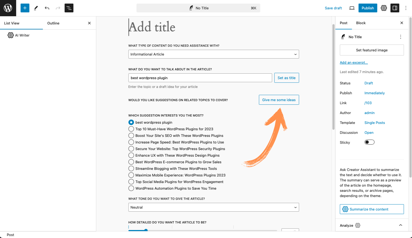Switch to the Outline tab
Screen dimensions: 412x238
[53, 23]
